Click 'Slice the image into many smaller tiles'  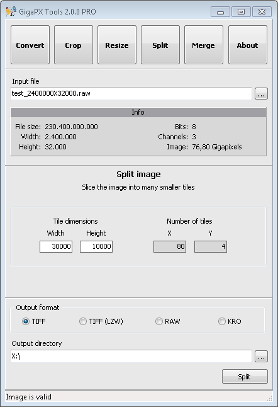coord(138,187)
